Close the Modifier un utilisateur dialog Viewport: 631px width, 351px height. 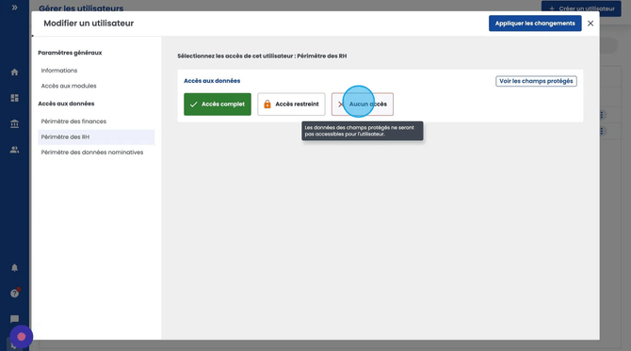click(591, 24)
